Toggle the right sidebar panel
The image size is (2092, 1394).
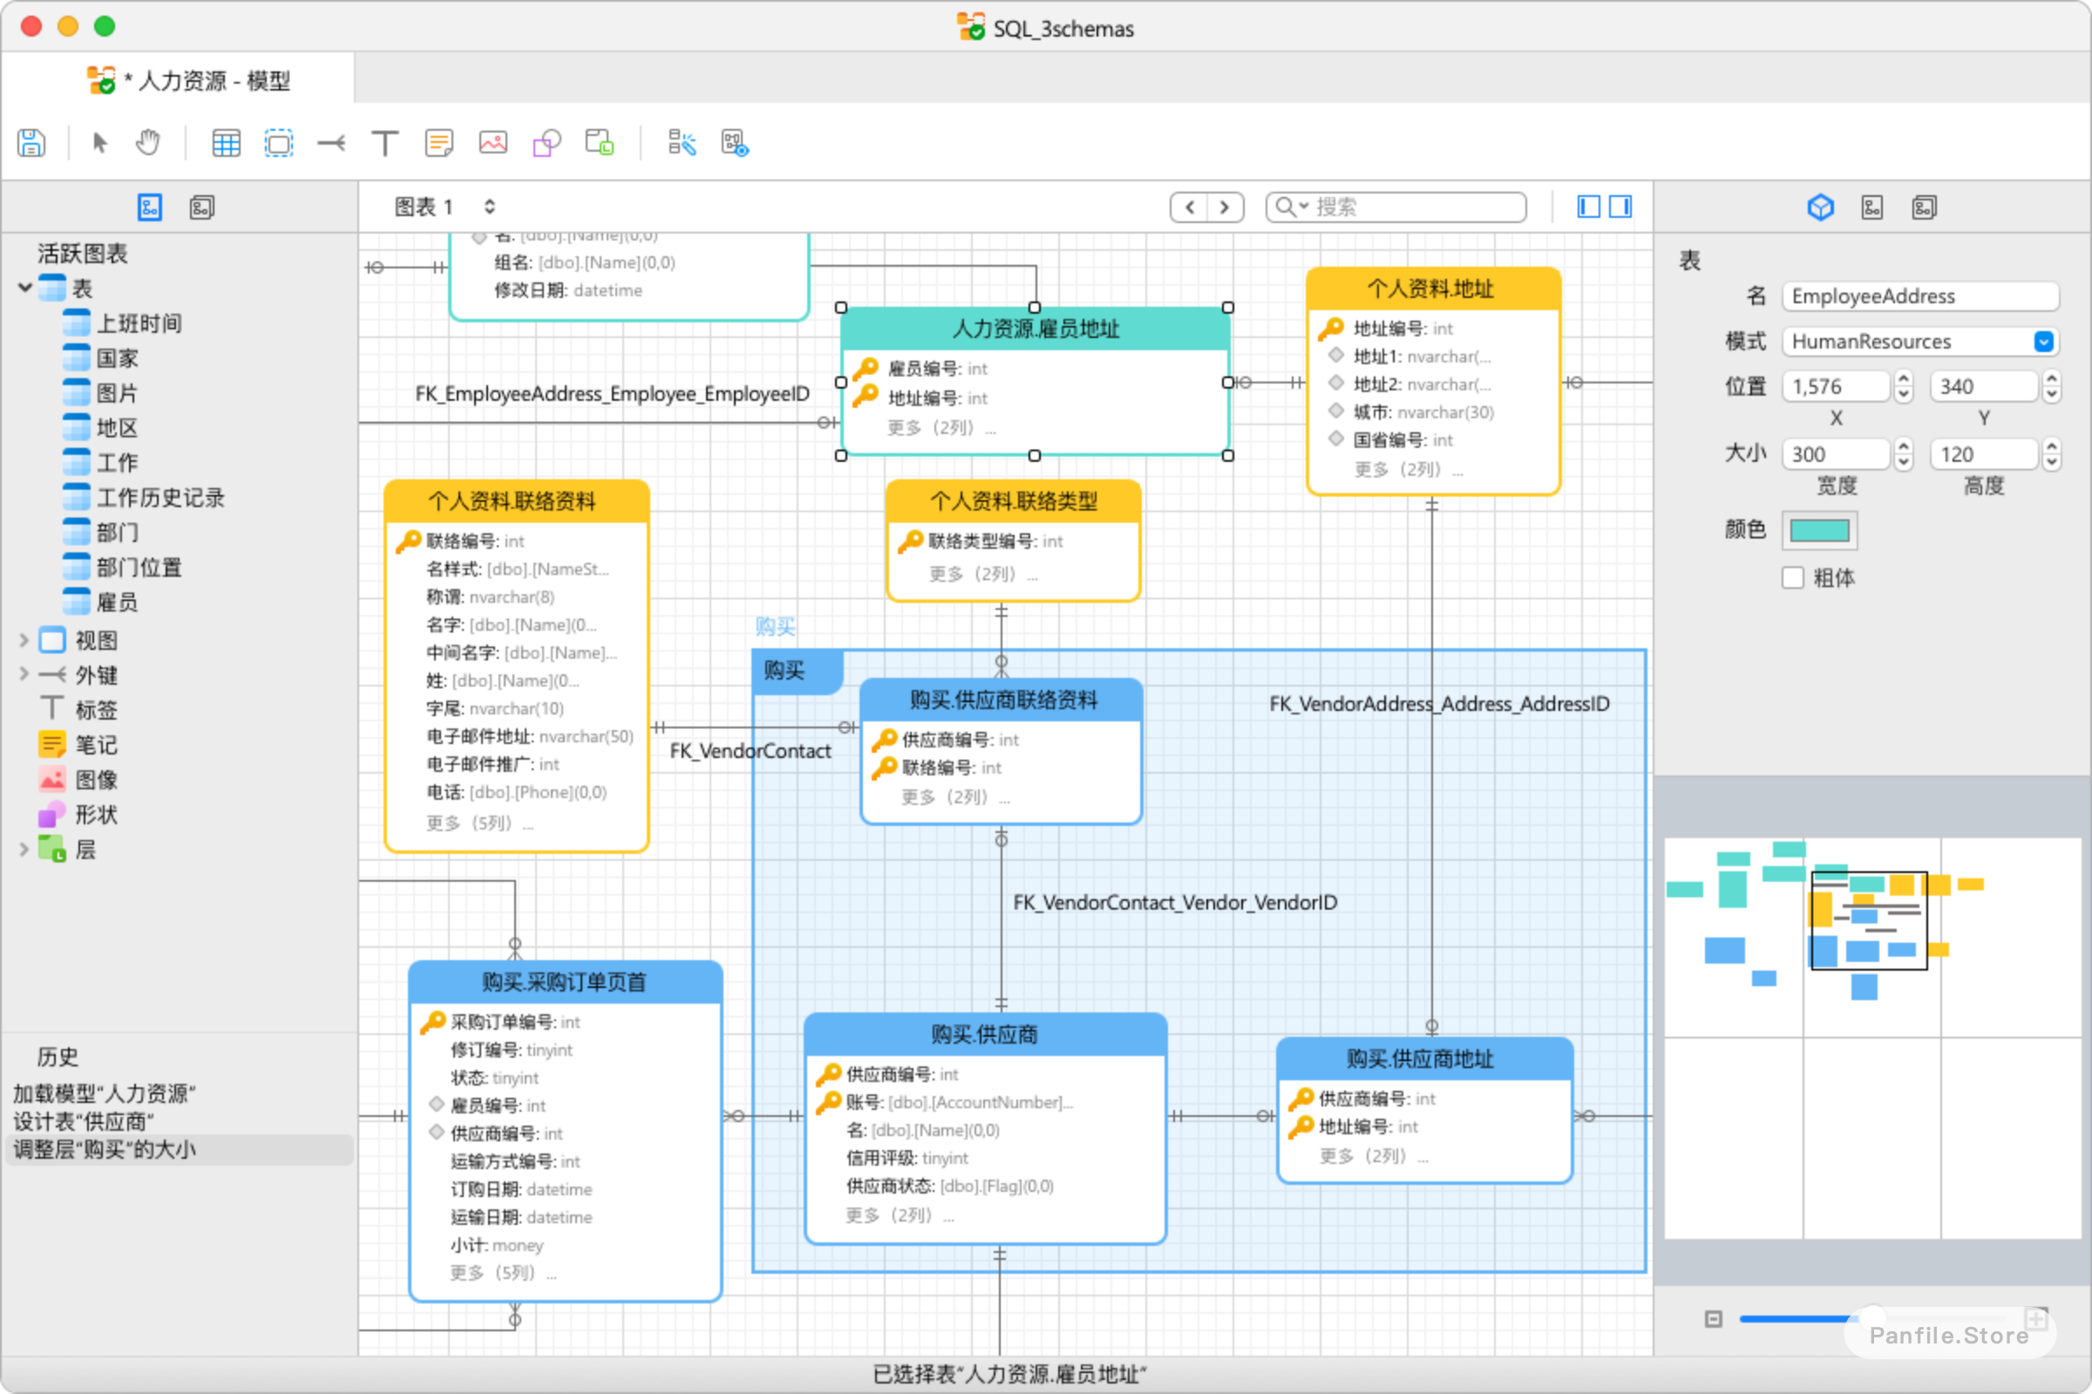tap(1620, 207)
